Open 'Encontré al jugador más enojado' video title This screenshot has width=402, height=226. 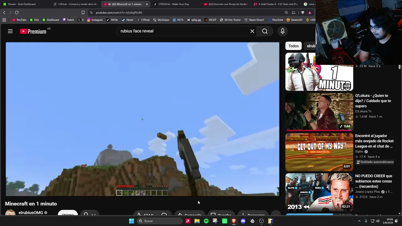(374, 141)
